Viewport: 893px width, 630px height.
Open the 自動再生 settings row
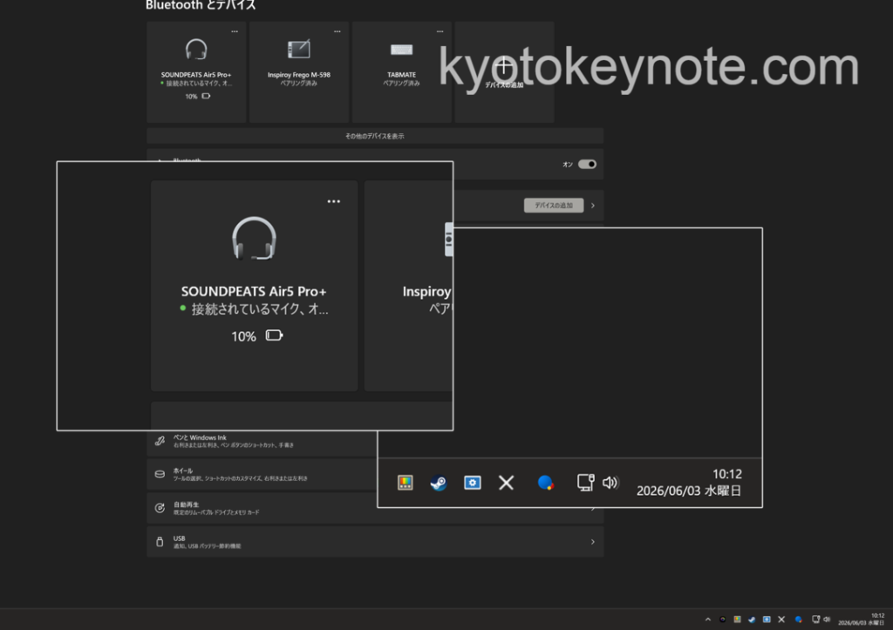pos(375,508)
